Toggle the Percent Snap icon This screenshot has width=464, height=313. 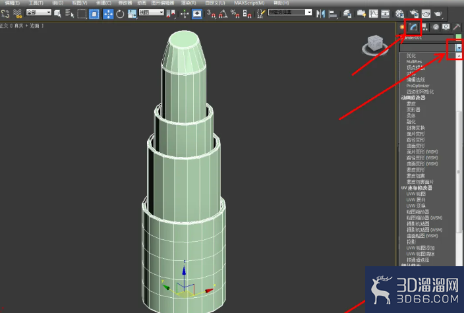(x=235, y=14)
